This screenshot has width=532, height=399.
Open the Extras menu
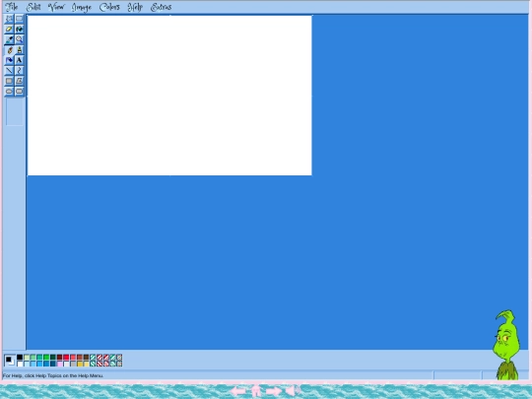coord(161,7)
